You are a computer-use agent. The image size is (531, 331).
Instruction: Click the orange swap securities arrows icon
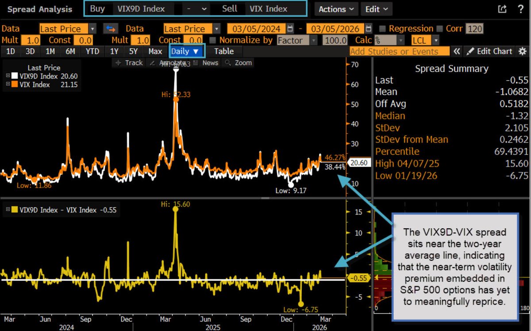(x=110, y=29)
